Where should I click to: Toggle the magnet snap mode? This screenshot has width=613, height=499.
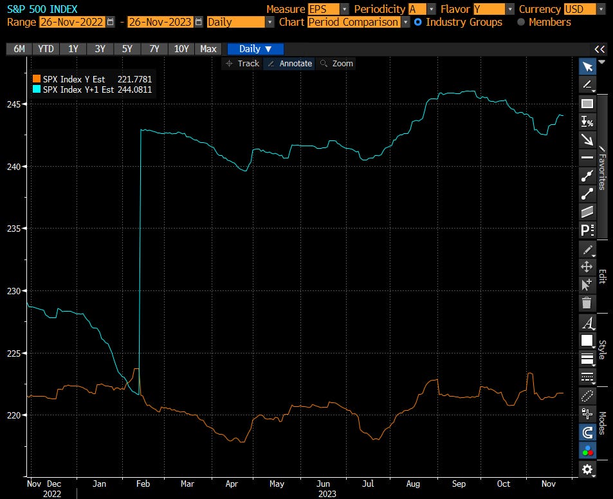tap(587, 433)
